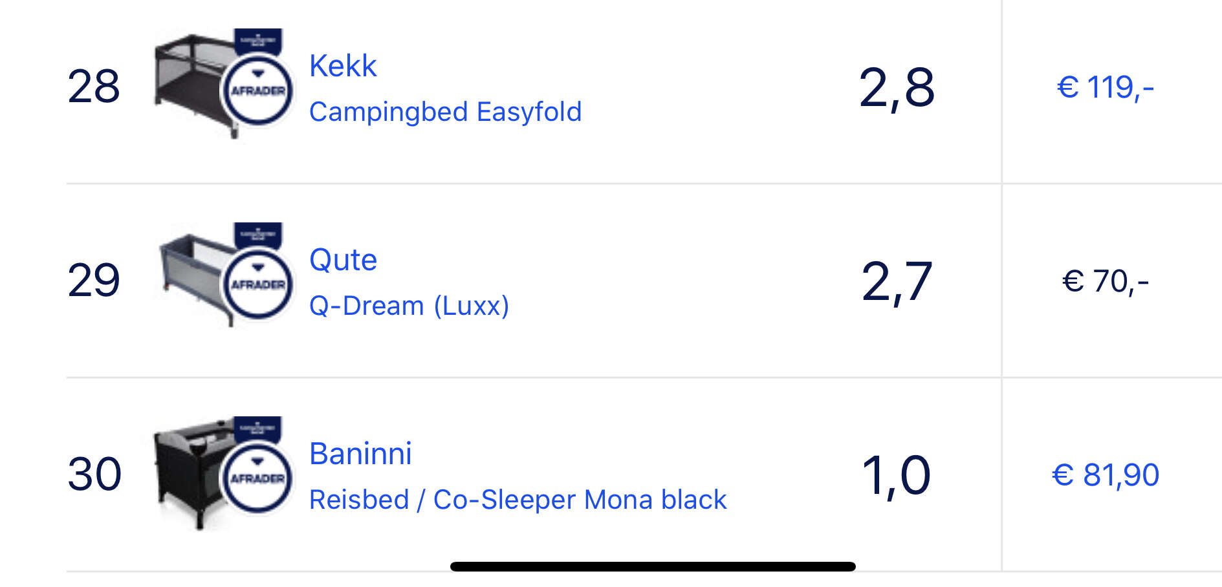The height and width of the screenshot is (587, 1222).
Task: Click the € 81,90 price link
Action: 1106,475
